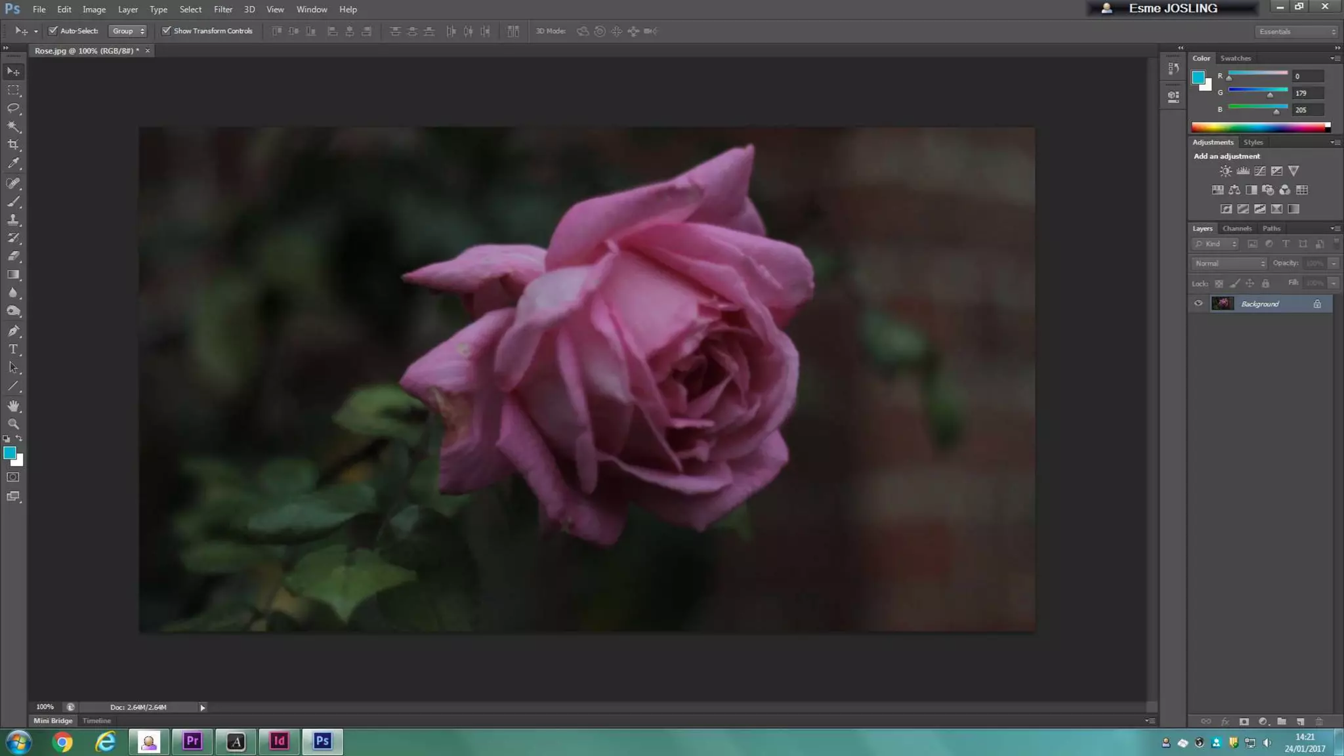Viewport: 1344px width, 756px height.
Task: Uncheck the Auto-Select checkbox
Action: 53,31
